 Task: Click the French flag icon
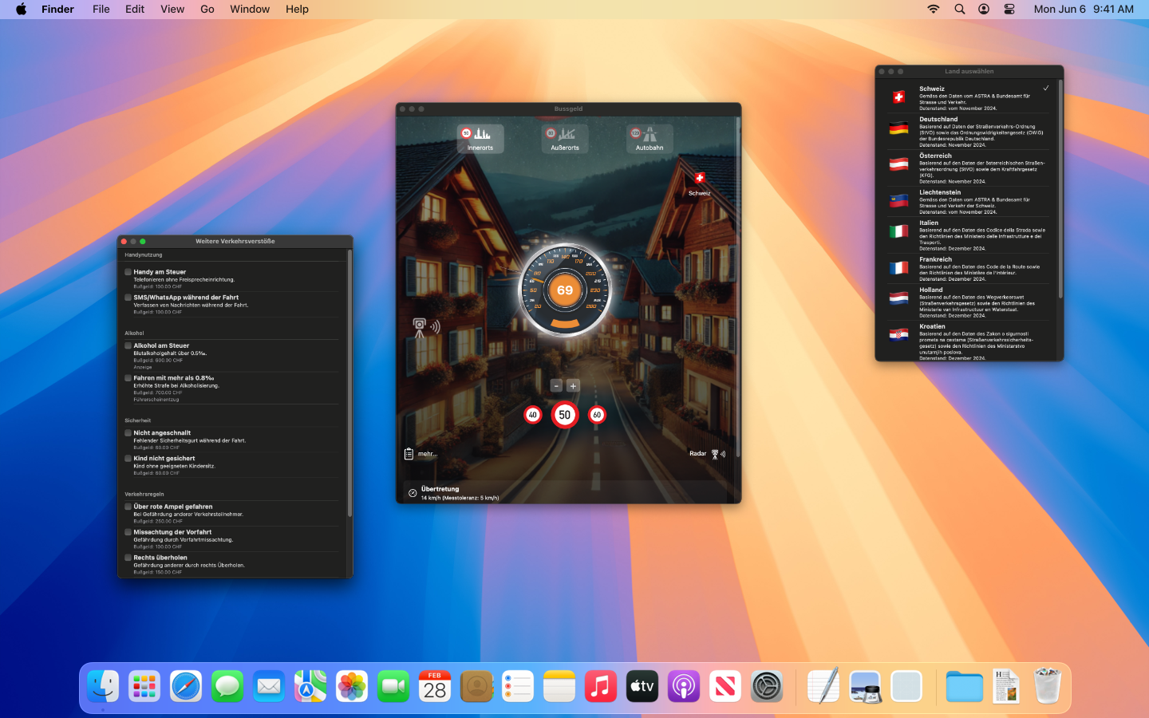coord(899,268)
